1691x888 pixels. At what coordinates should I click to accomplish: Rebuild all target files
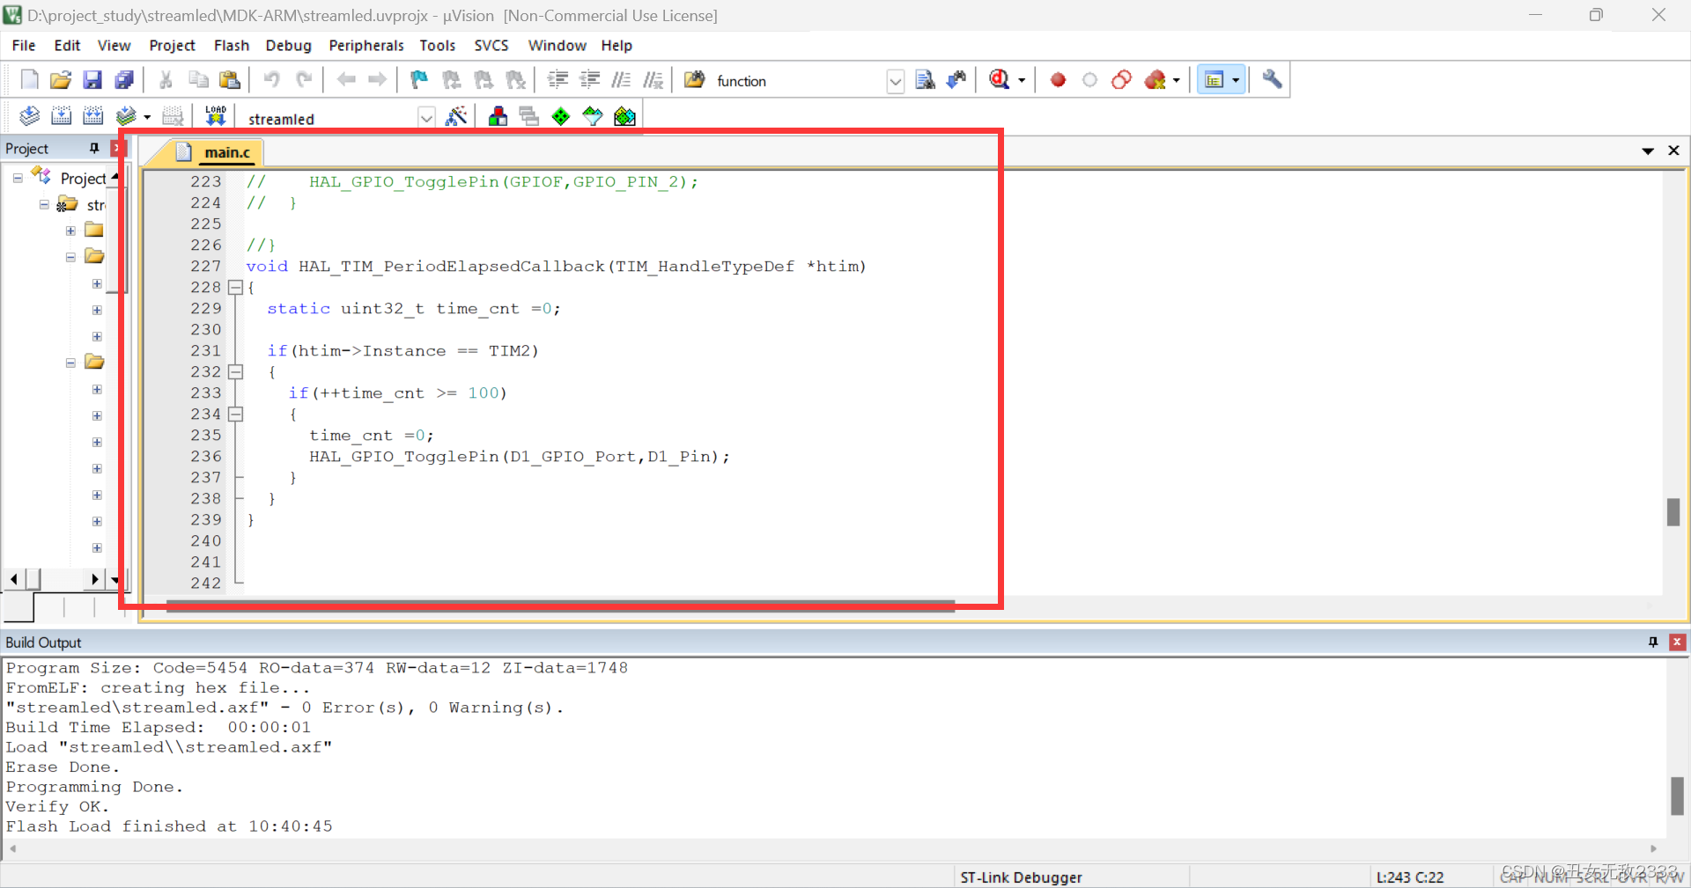click(x=92, y=115)
